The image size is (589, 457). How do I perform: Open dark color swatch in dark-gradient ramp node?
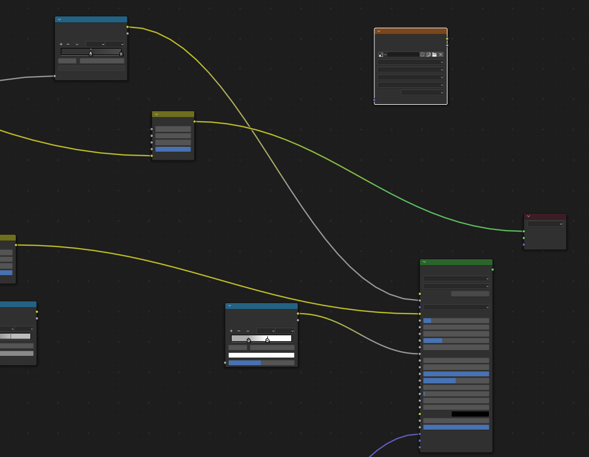[91, 68]
